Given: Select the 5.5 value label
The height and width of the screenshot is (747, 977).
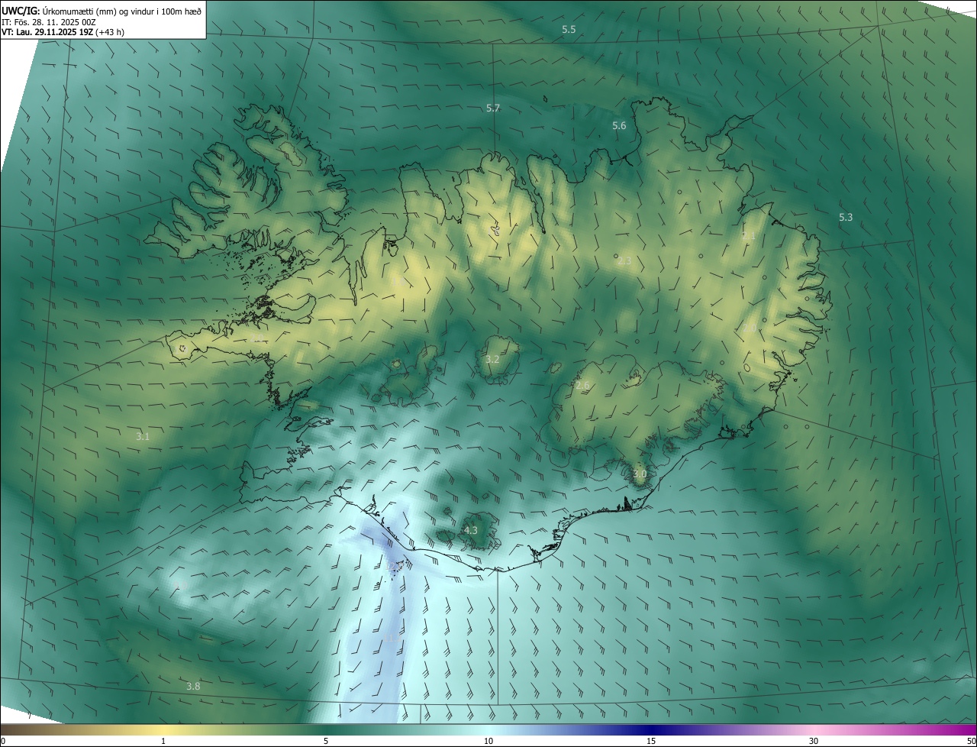Looking at the screenshot, I should click(x=569, y=29).
